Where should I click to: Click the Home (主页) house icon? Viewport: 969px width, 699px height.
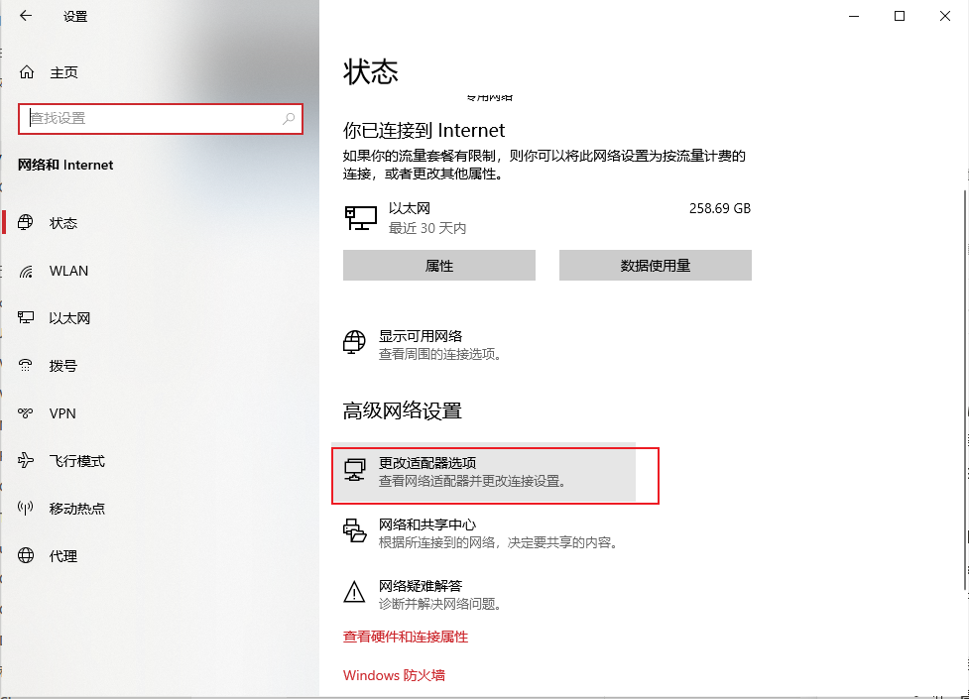coord(27,72)
